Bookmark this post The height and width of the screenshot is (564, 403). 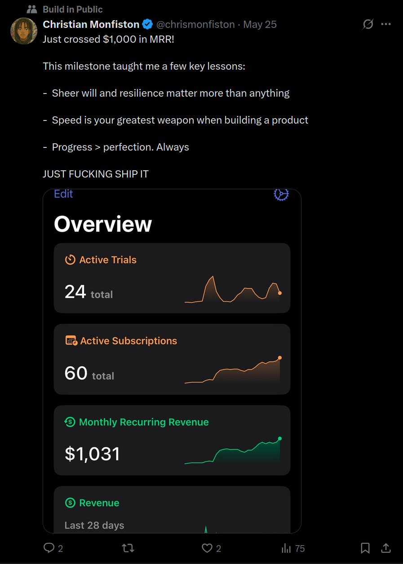[365, 548]
